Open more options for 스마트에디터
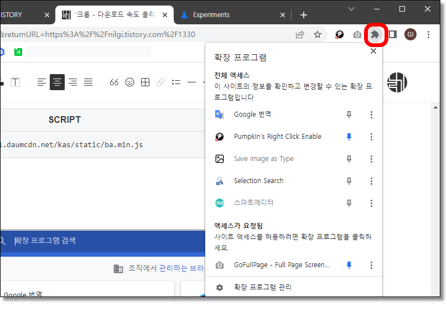The height and width of the screenshot is (312, 447). point(371,203)
